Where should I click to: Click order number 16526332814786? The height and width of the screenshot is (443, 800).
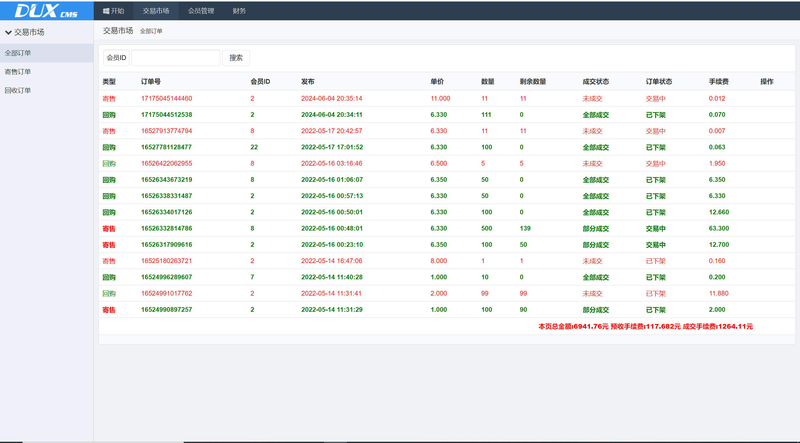(x=167, y=228)
